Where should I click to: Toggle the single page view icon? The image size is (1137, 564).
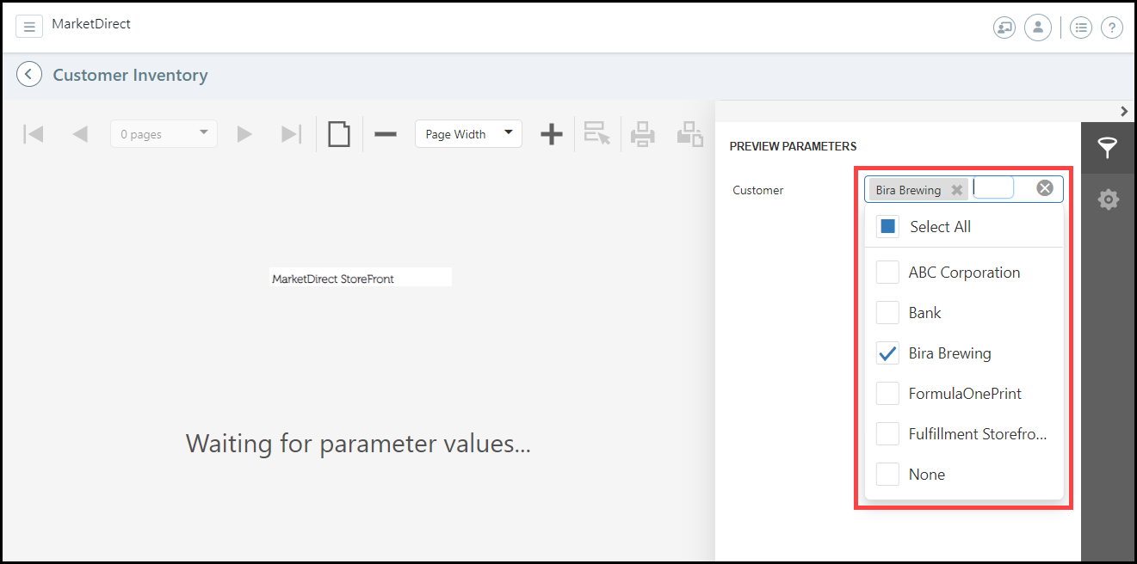(339, 134)
